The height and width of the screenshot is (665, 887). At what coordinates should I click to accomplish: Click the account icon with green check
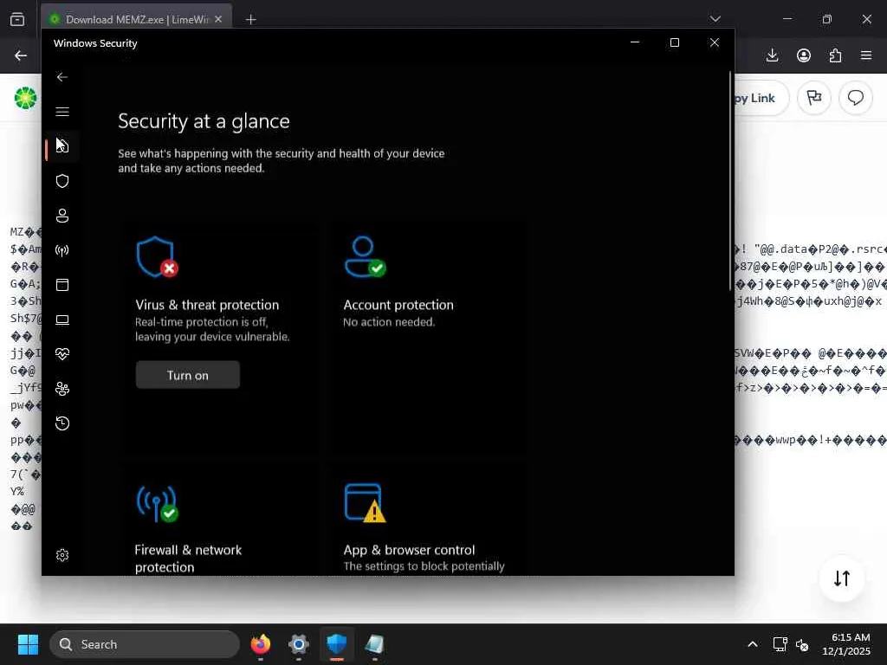point(366,256)
